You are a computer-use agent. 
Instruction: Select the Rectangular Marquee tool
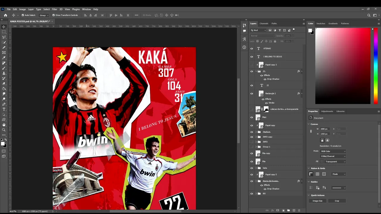tap(4, 32)
